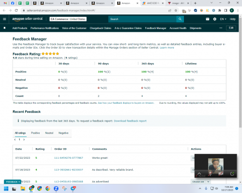Image resolution: width=242 pixels, height=193 pixels.
Task: Bookmark this page with the star icon
Action: (x=176, y=11)
